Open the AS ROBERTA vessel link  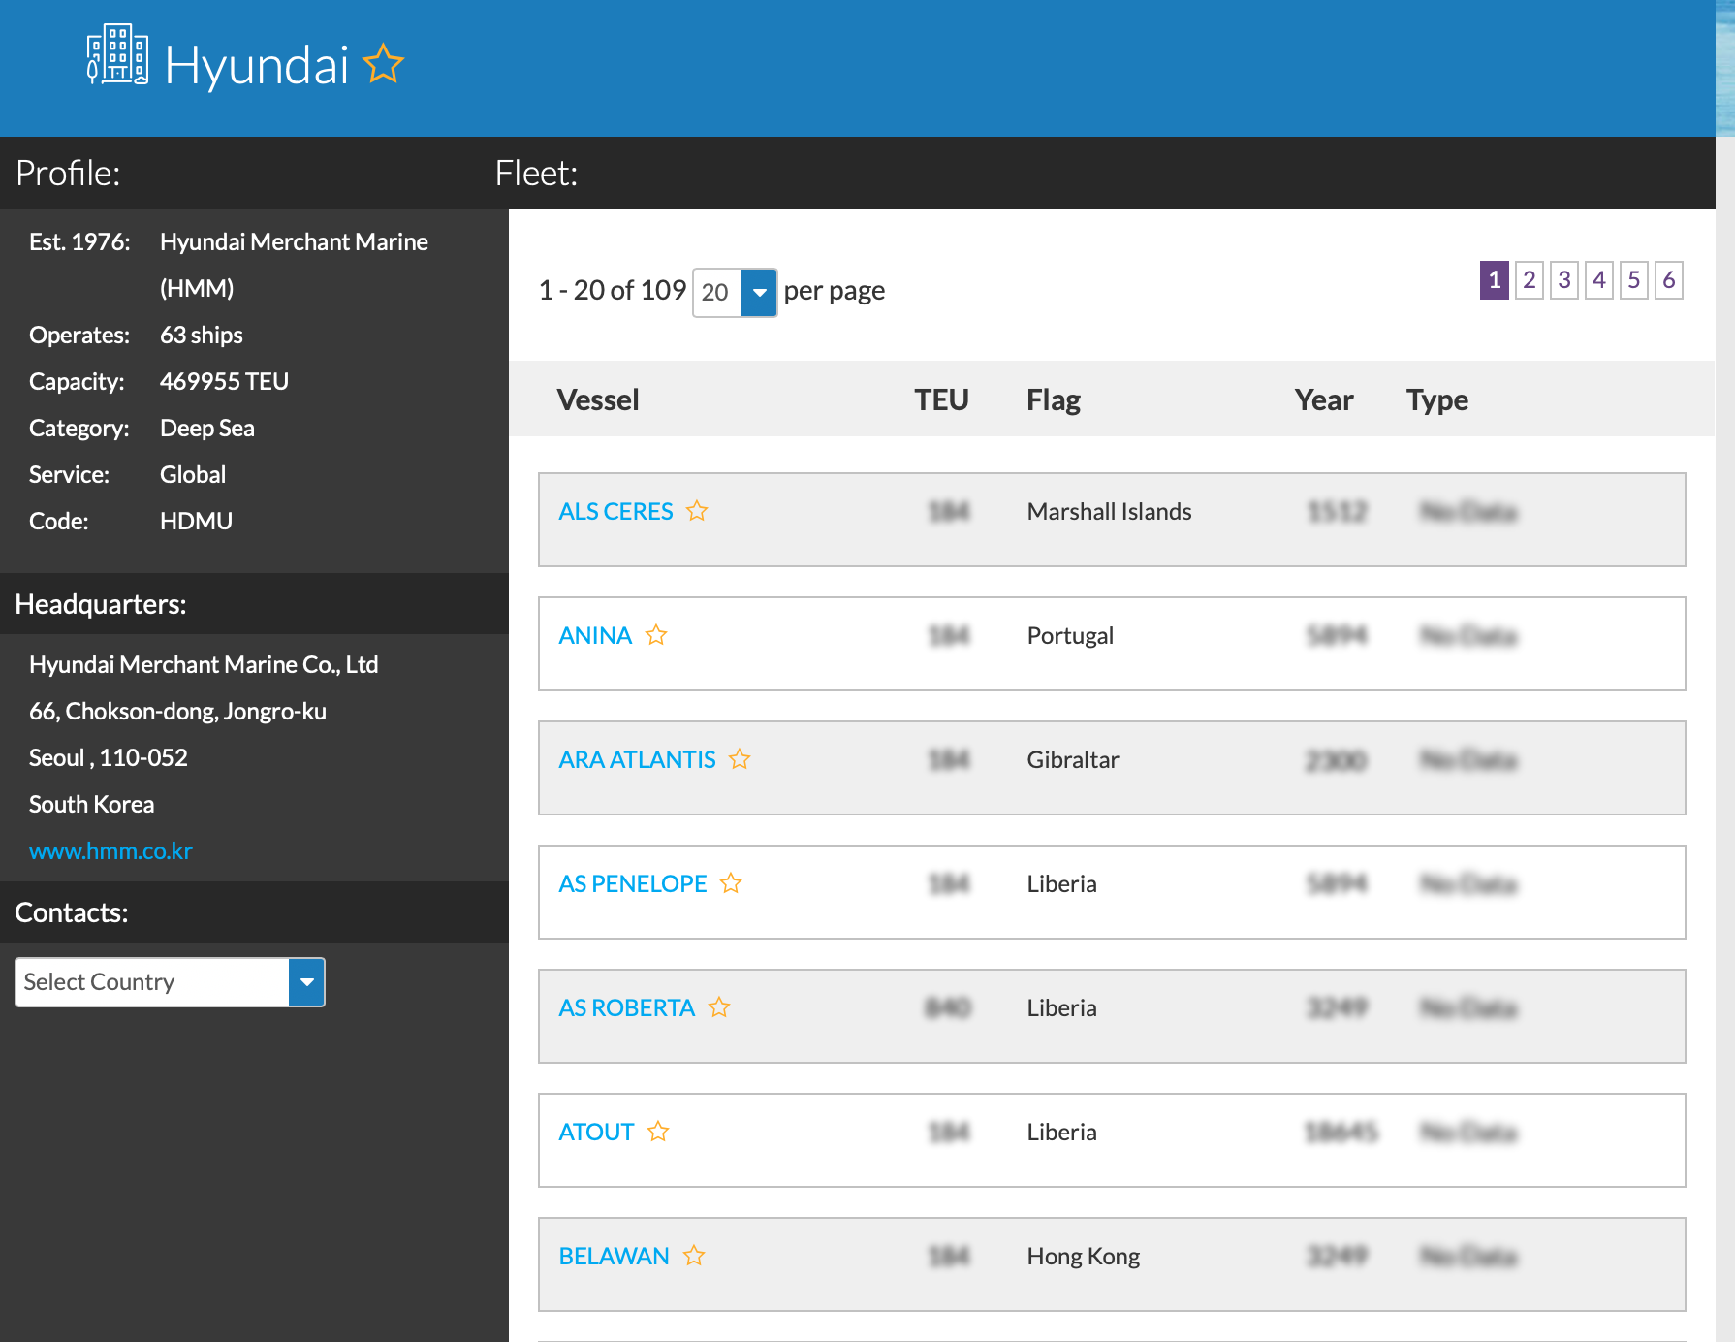[x=627, y=1007]
